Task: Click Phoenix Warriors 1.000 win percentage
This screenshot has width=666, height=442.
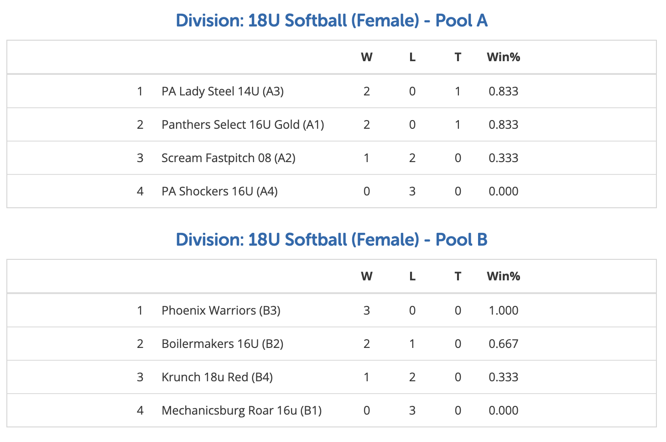Action: pos(503,310)
